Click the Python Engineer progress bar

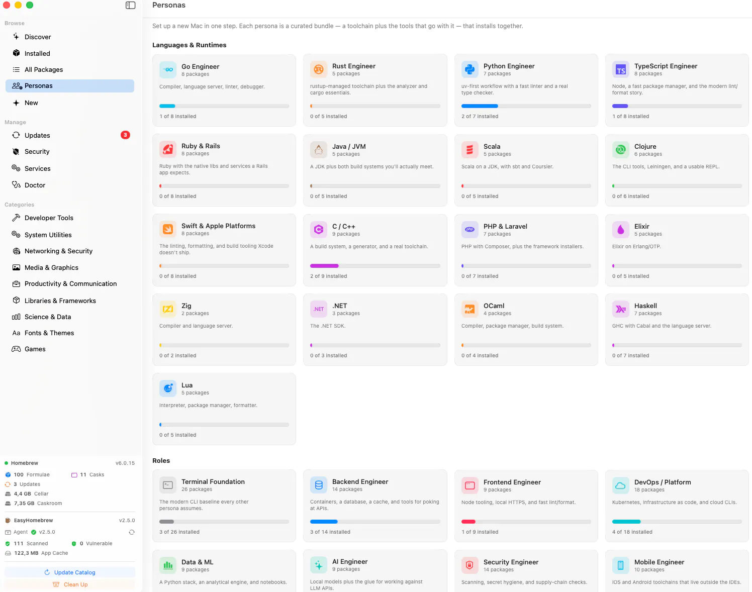(526, 106)
